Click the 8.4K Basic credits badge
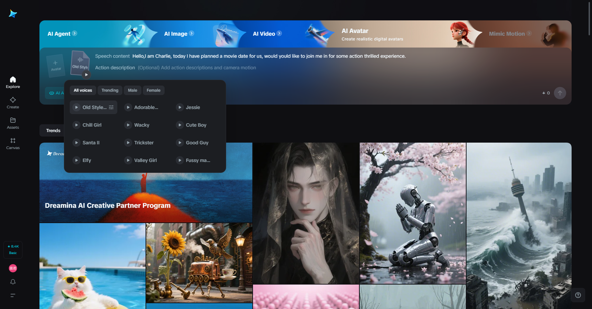This screenshot has height=309, width=592. coord(13,250)
